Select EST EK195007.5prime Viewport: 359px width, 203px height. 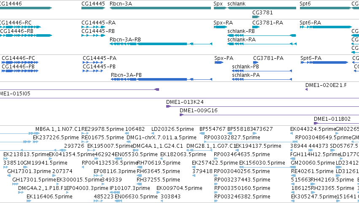click(x=110, y=146)
